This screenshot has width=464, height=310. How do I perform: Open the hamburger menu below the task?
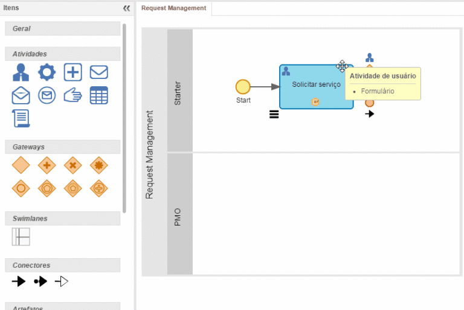pyautogui.click(x=274, y=114)
